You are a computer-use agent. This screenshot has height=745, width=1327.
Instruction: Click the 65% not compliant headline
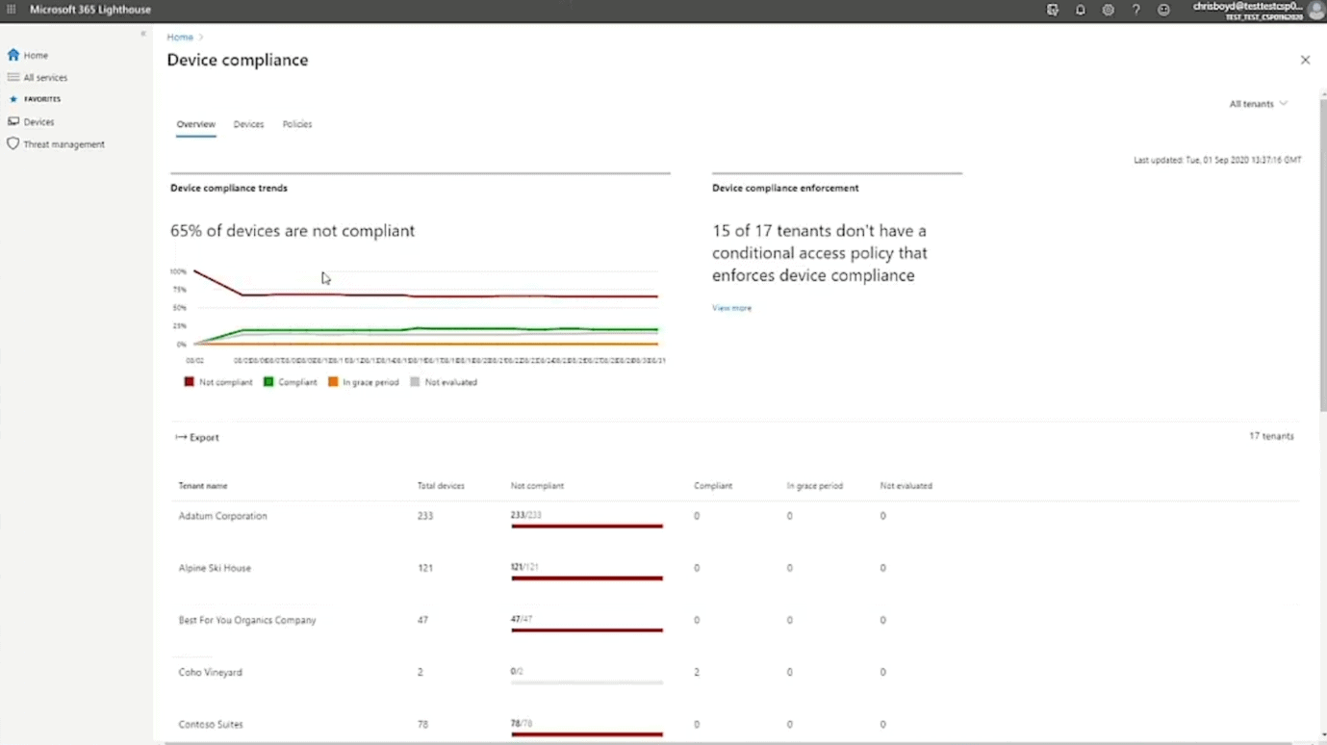[293, 231]
